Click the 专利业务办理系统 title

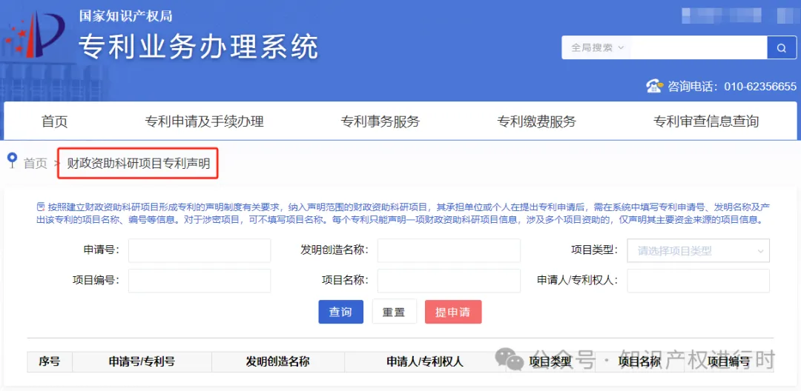tap(199, 47)
